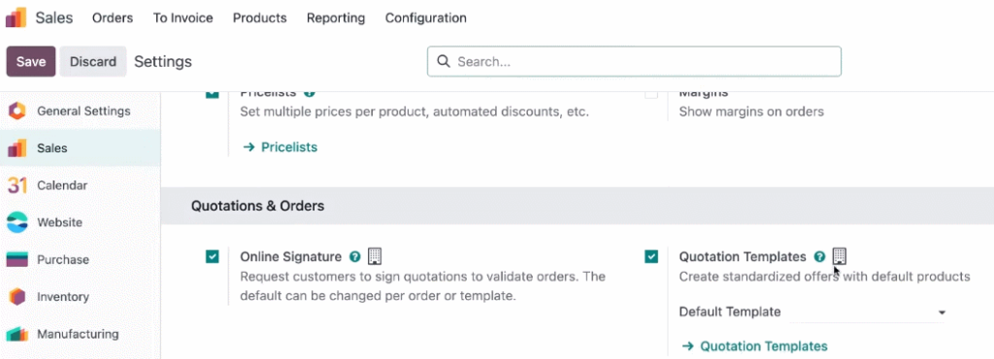Open Inventory settings via its box icon

[x=17, y=297]
